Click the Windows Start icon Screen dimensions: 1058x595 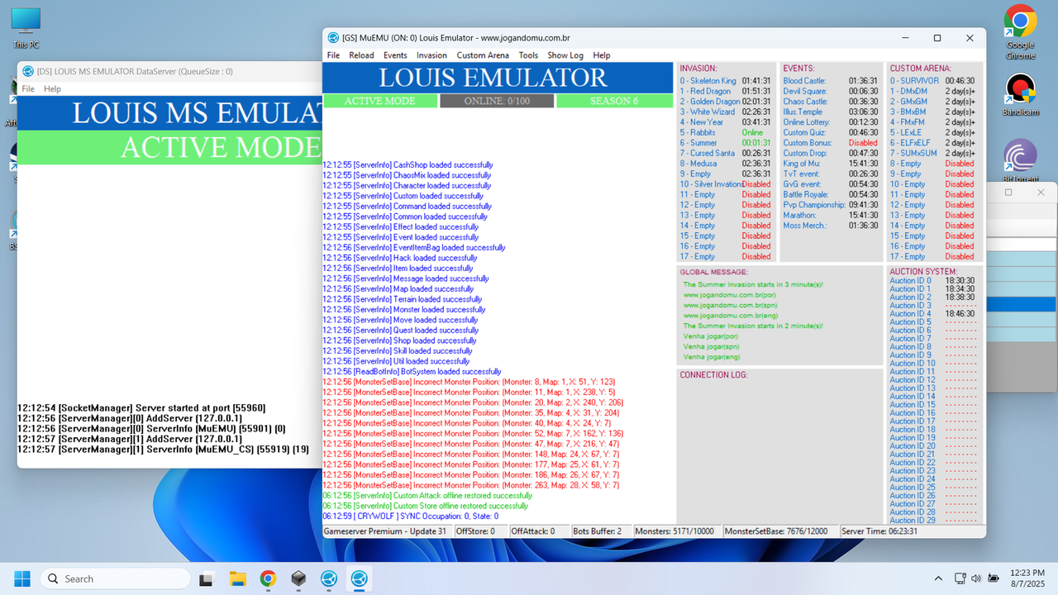click(x=21, y=578)
